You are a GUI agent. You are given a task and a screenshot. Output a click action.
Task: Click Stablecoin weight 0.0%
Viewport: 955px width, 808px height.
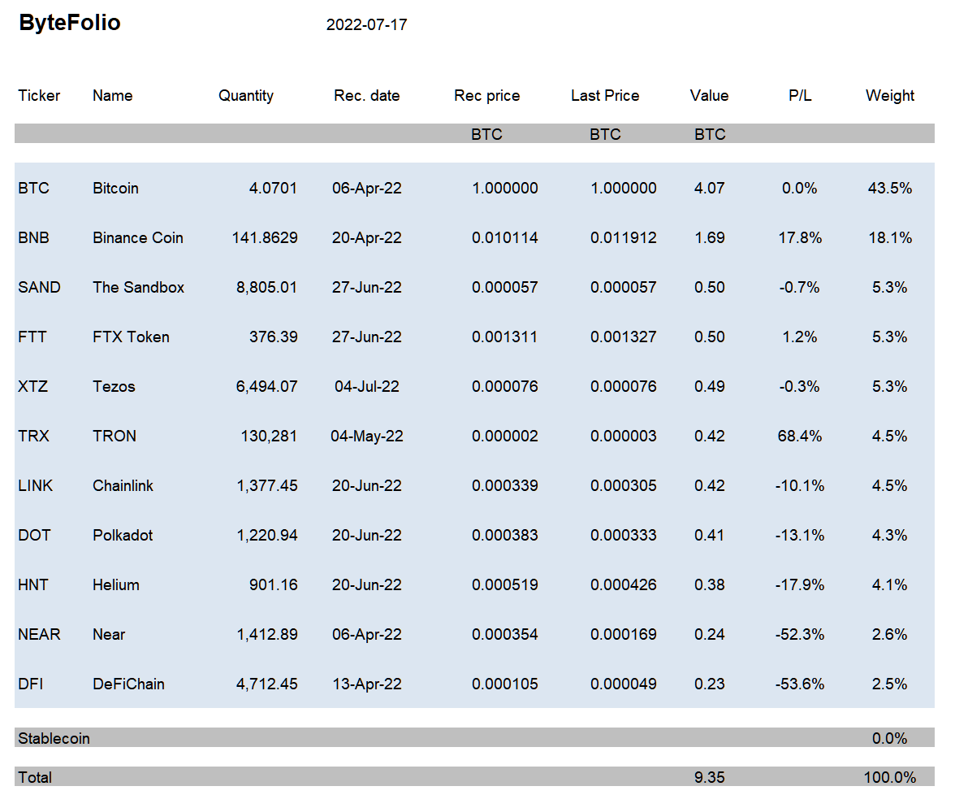click(890, 738)
